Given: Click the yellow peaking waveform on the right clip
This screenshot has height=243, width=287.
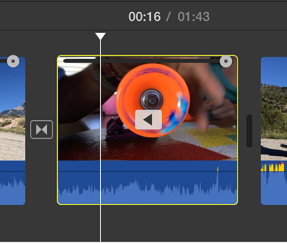Looking at the screenshot, I should pos(273,167).
